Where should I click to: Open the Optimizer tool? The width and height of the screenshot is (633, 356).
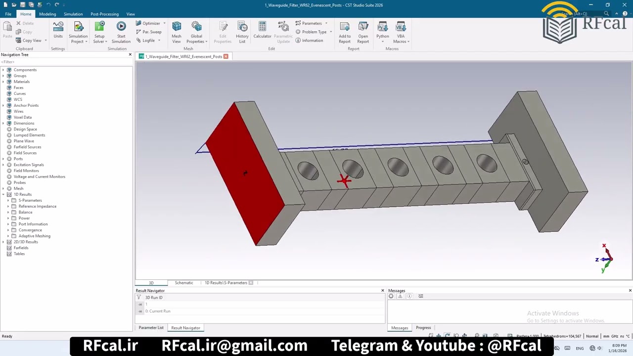click(148, 23)
